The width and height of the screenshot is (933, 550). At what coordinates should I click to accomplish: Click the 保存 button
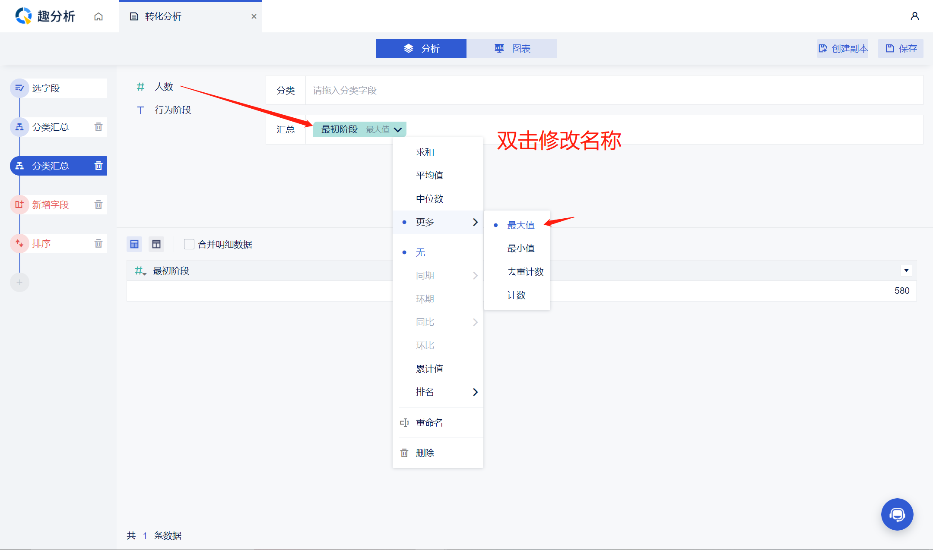tap(901, 48)
